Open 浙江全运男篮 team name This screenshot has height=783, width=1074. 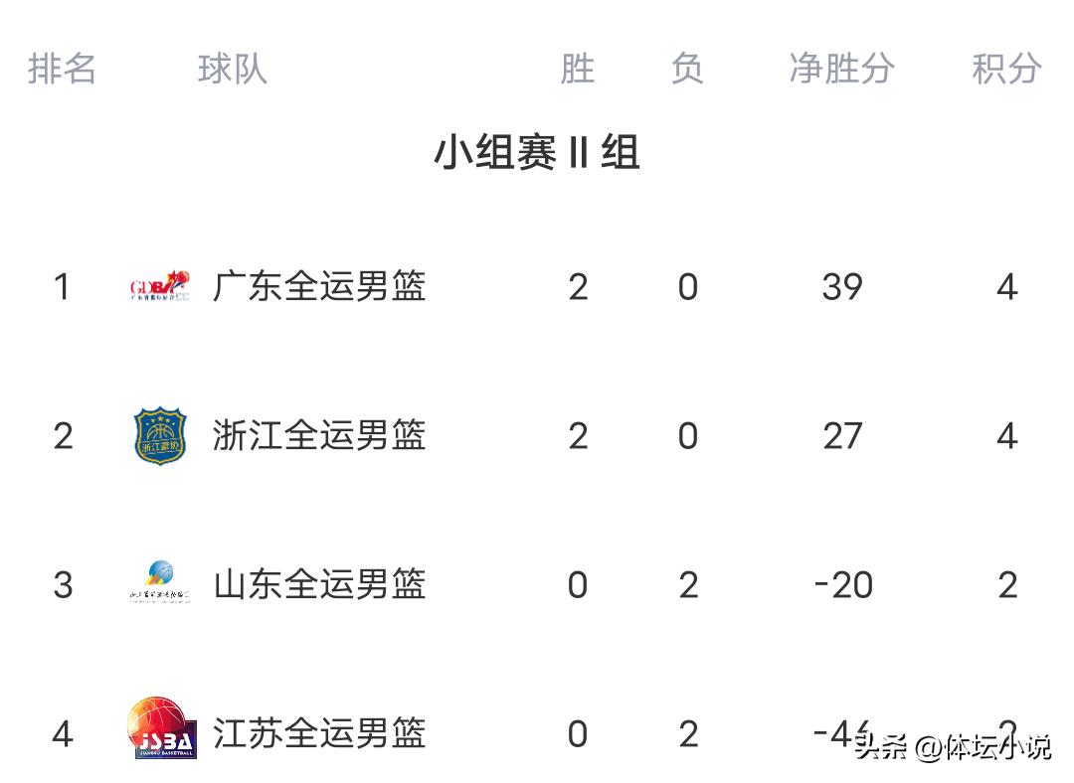319,436
